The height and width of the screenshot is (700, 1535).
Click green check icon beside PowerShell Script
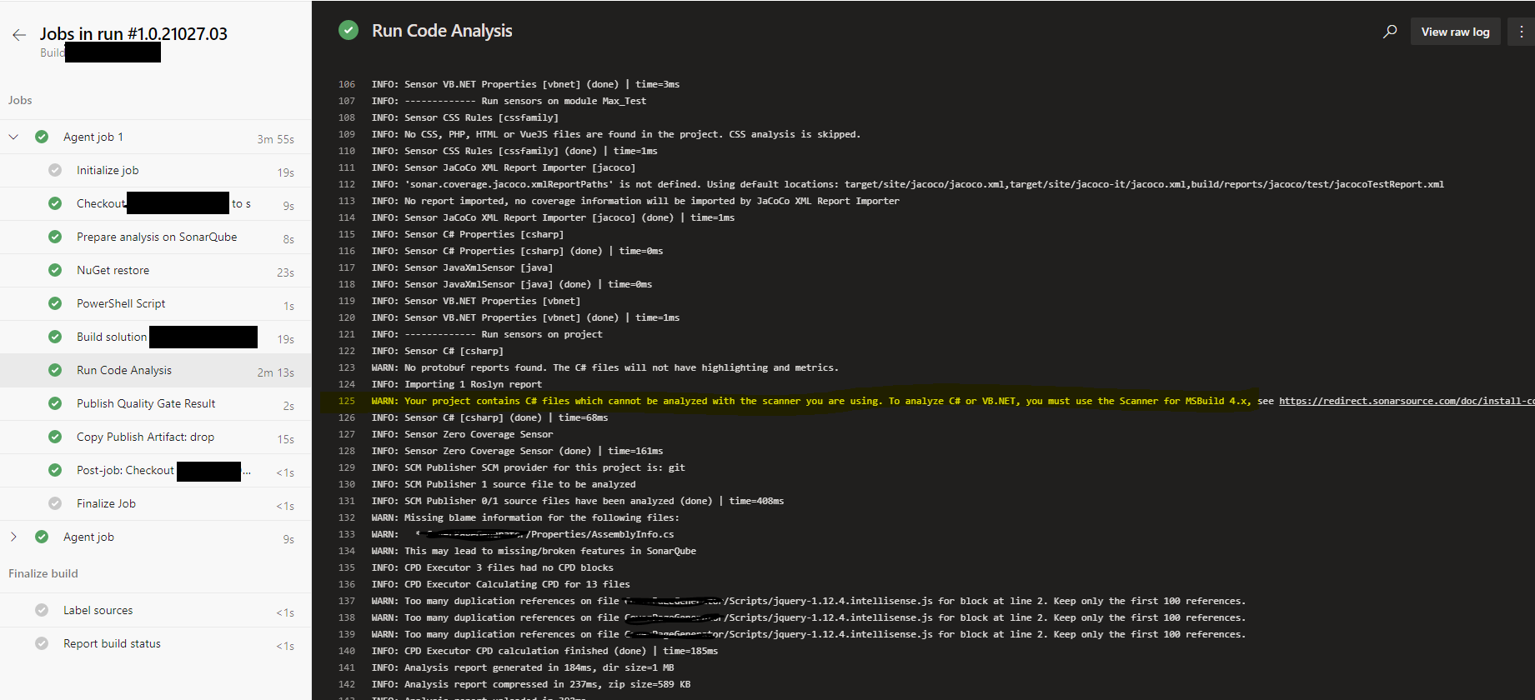pos(55,303)
